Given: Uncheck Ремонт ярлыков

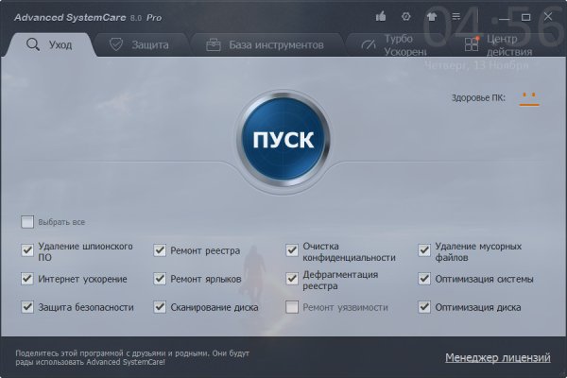Looking at the screenshot, I should [x=160, y=279].
